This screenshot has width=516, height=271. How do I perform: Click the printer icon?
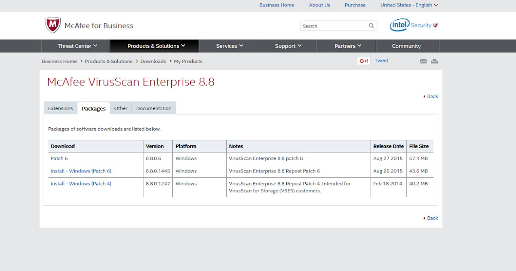pyautogui.click(x=434, y=61)
